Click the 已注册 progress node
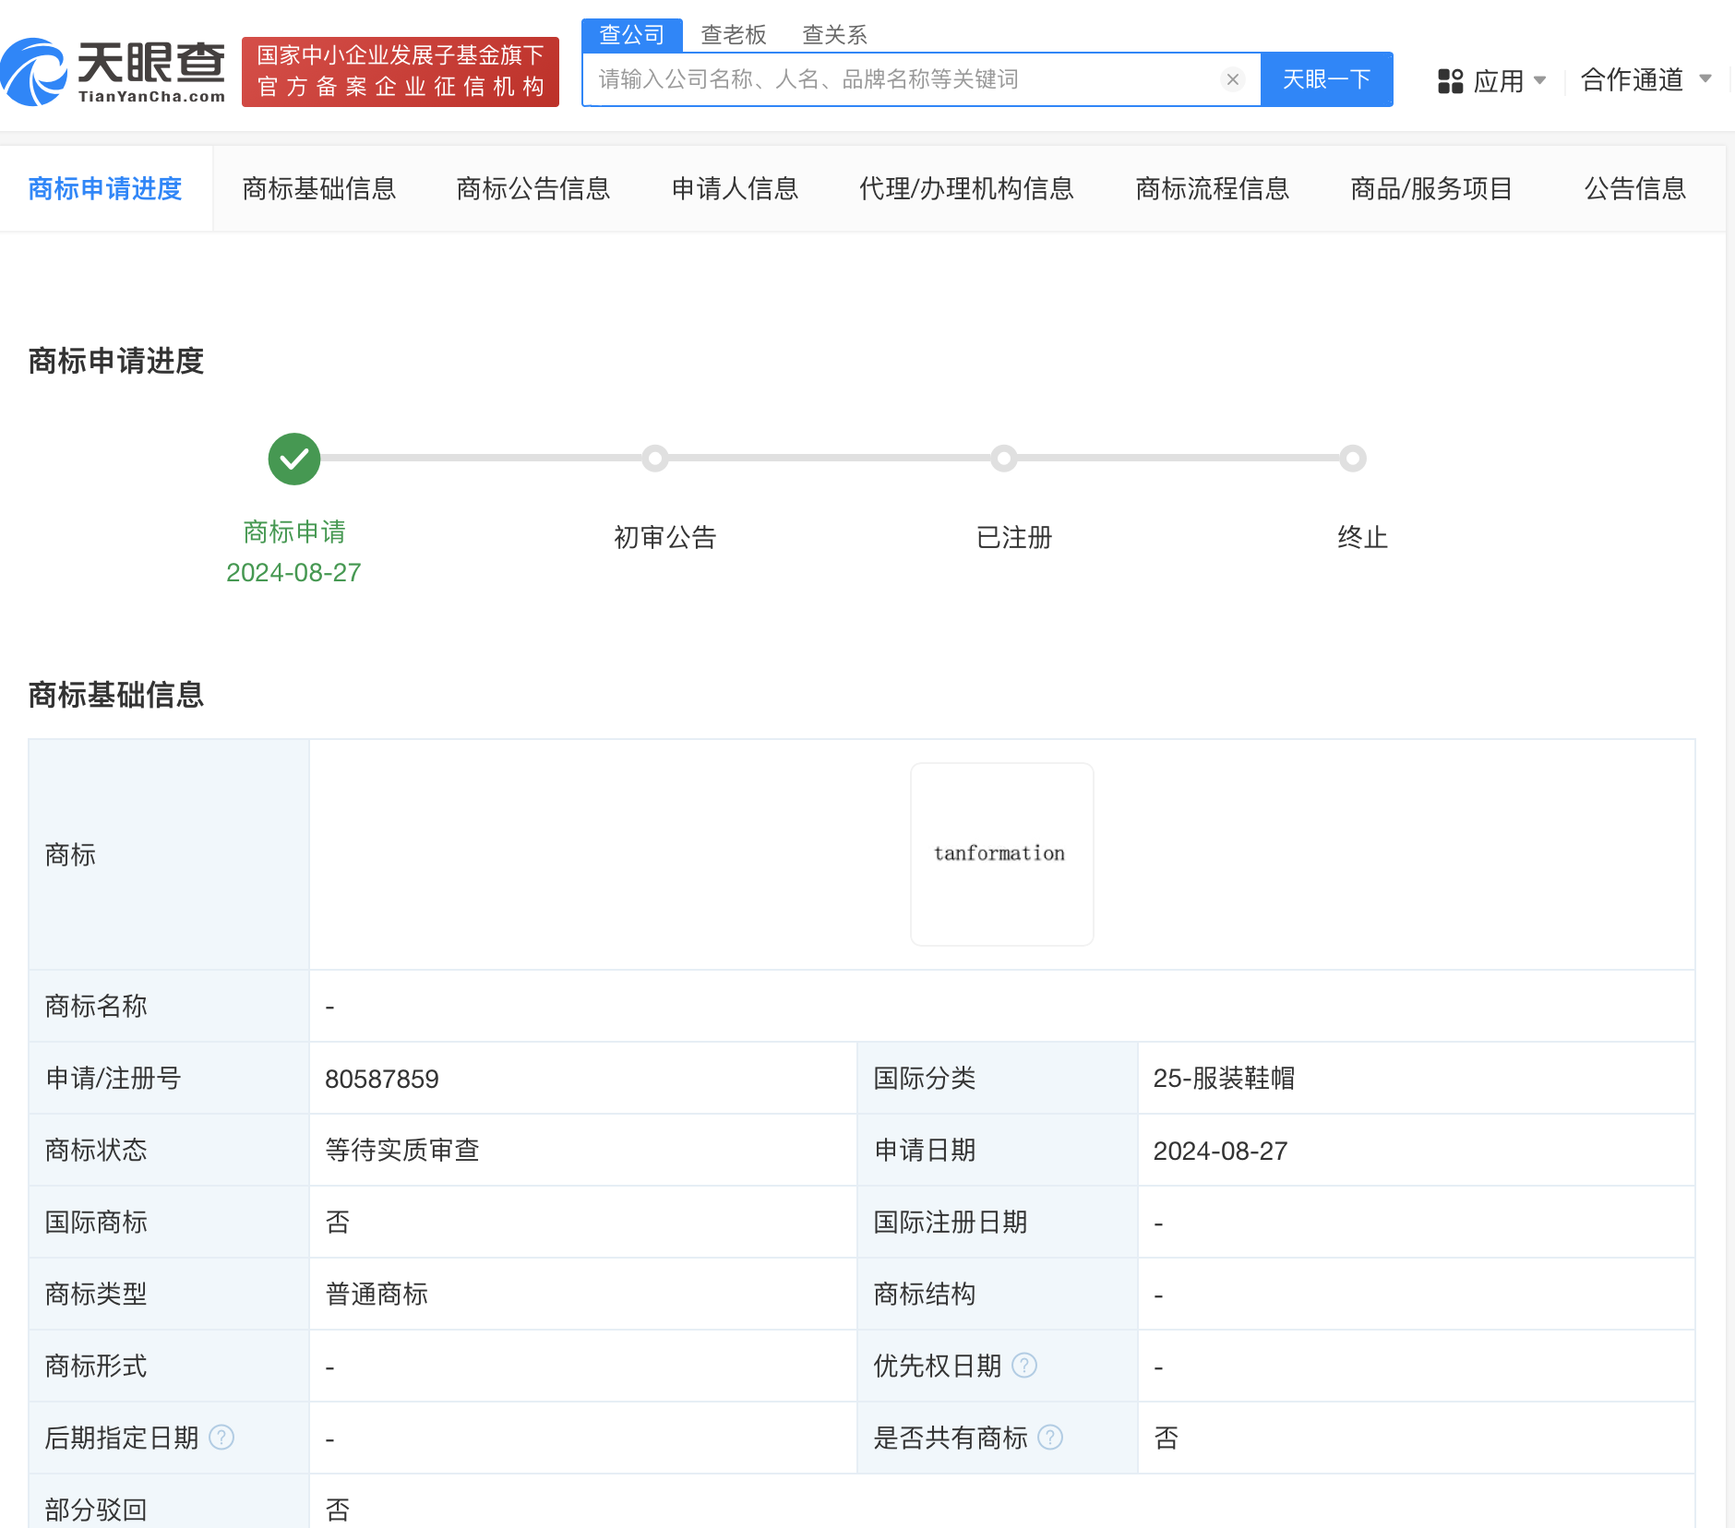This screenshot has width=1735, height=1528. pyautogui.click(x=1004, y=459)
